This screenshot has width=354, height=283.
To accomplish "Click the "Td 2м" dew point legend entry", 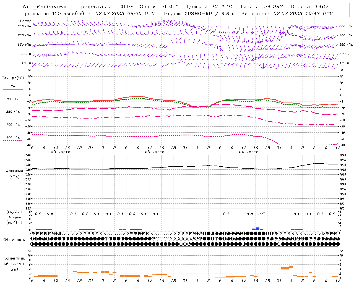I will [x=13, y=99].
